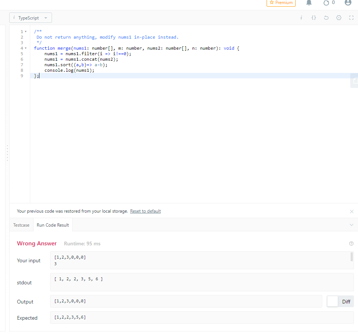The width and height of the screenshot is (358, 334).
Task: Collapse the comment block at line 1
Action: [25, 32]
